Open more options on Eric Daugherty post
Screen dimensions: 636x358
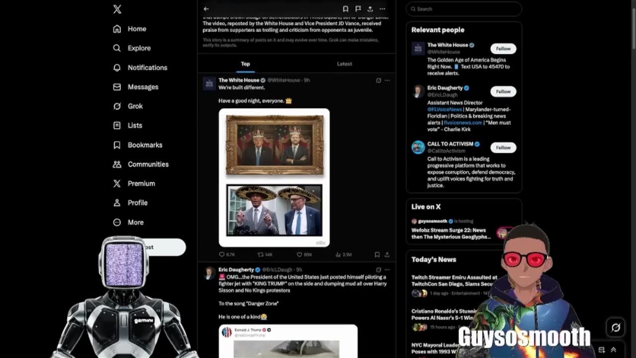coord(387,269)
